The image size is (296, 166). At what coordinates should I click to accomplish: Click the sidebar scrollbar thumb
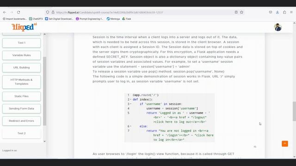point(44,91)
